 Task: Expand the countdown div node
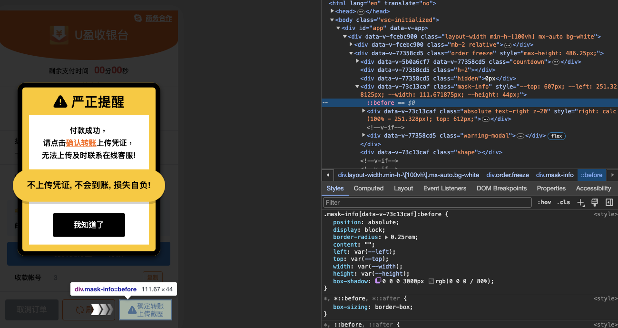(x=357, y=61)
